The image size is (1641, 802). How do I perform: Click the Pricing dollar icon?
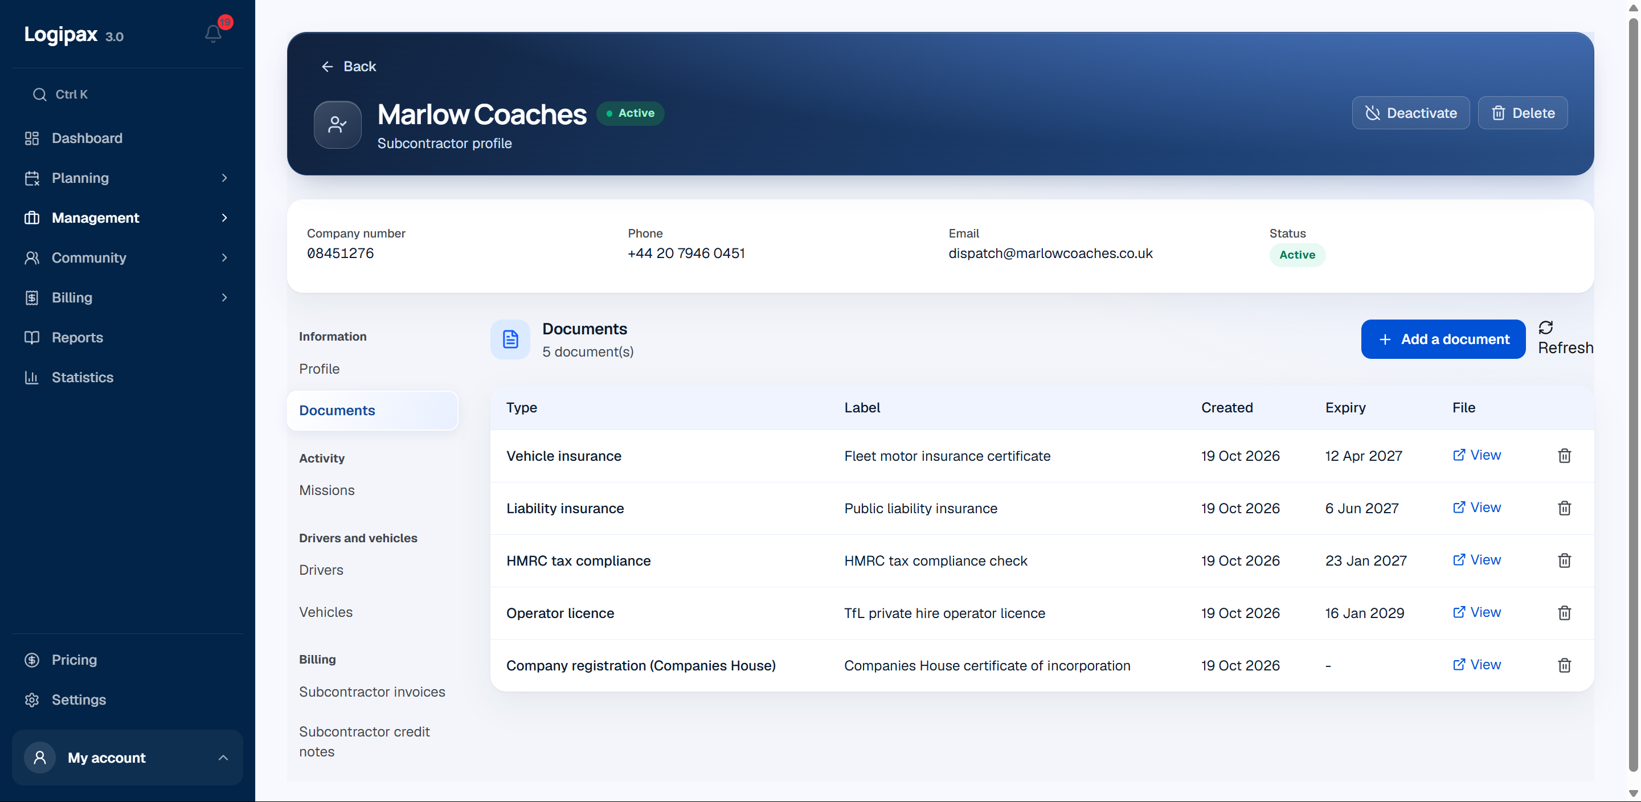click(x=32, y=660)
